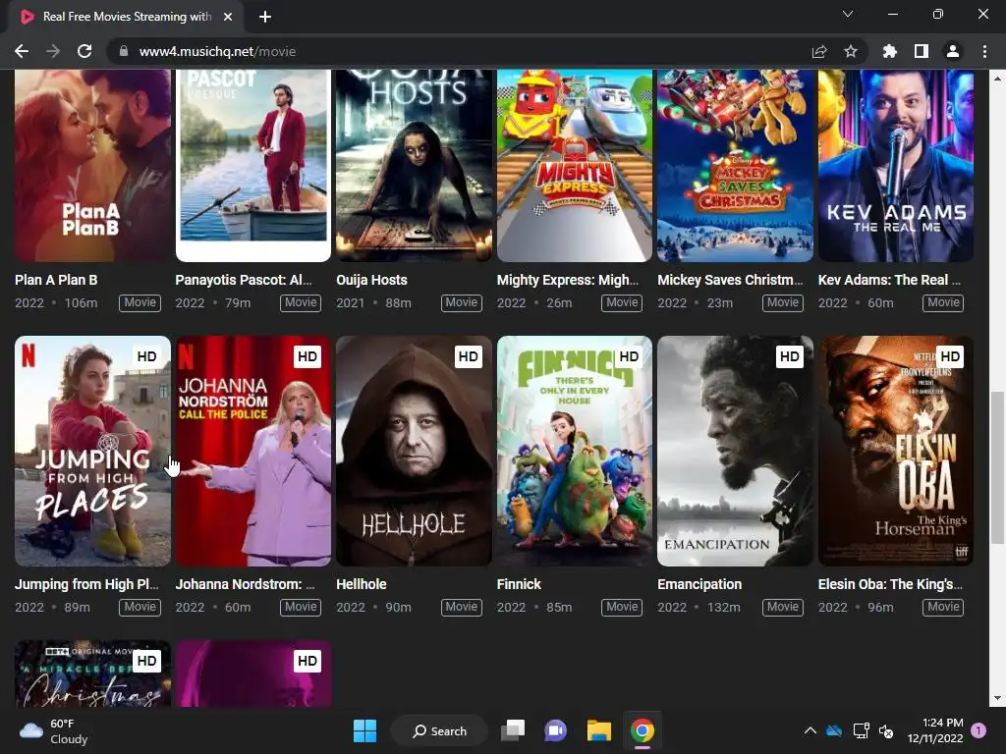
Task: Open the notification badge icon
Action: point(978,730)
